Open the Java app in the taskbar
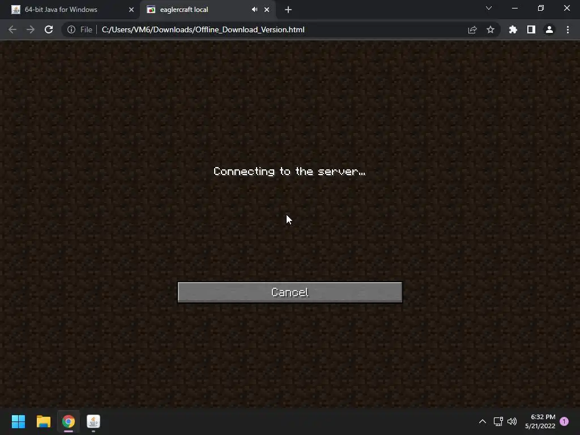 pyautogui.click(x=93, y=421)
